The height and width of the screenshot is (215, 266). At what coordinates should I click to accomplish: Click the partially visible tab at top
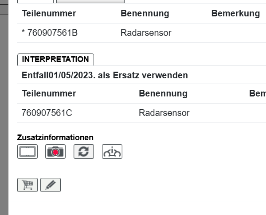coord(90,2)
